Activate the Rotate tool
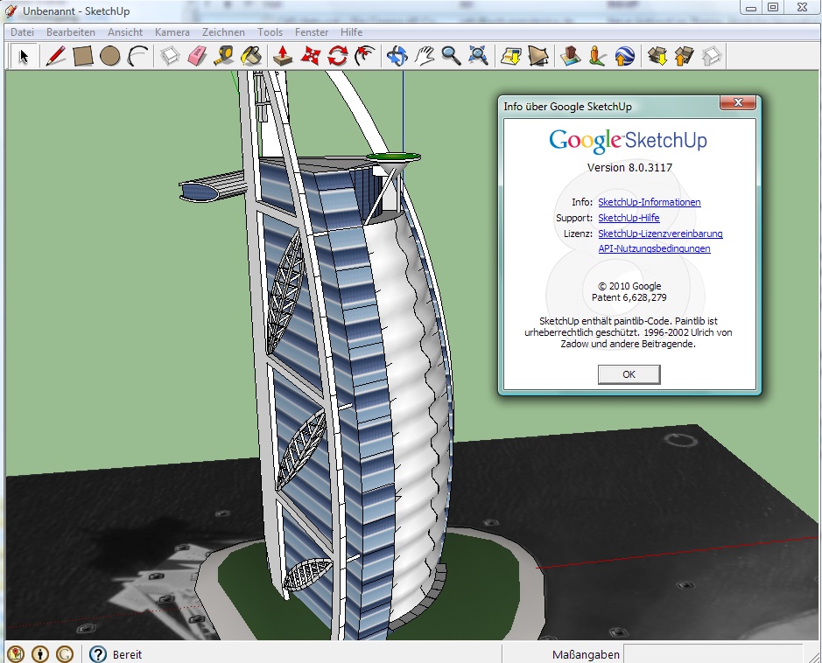The image size is (822, 663). click(x=338, y=56)
